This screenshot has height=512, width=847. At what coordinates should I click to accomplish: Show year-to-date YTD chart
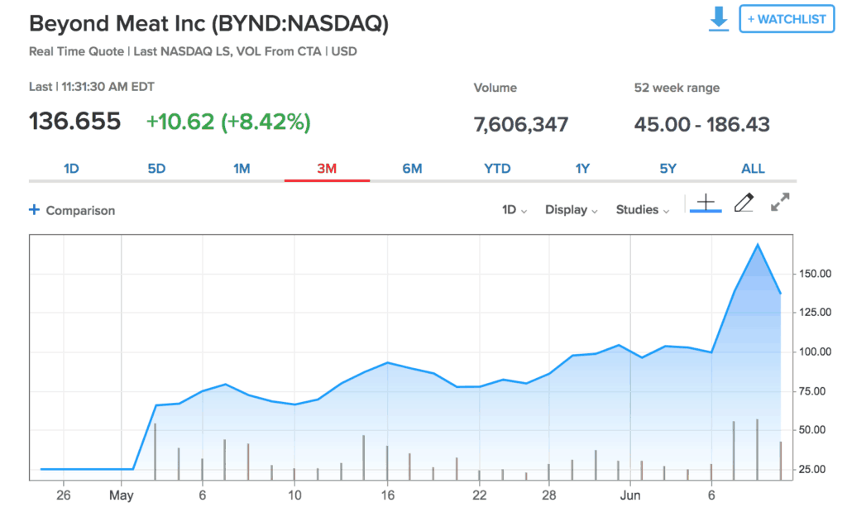pyautogui.click(x=497, y=169)
